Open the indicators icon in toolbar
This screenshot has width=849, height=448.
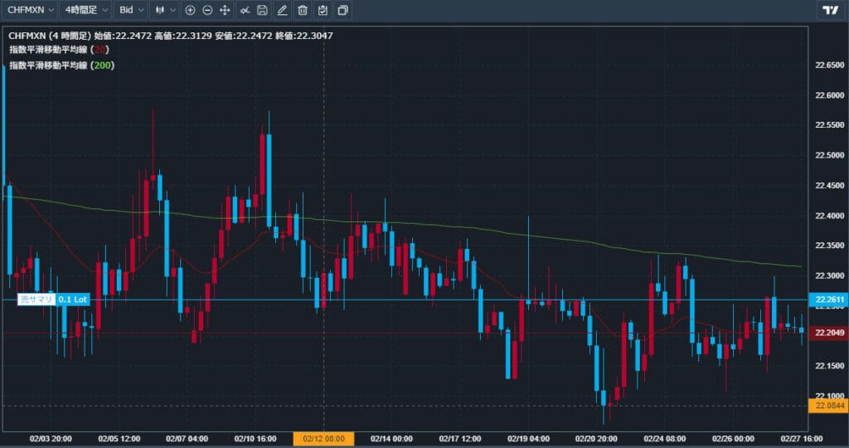pyautogui.click(x=244, y=10)
